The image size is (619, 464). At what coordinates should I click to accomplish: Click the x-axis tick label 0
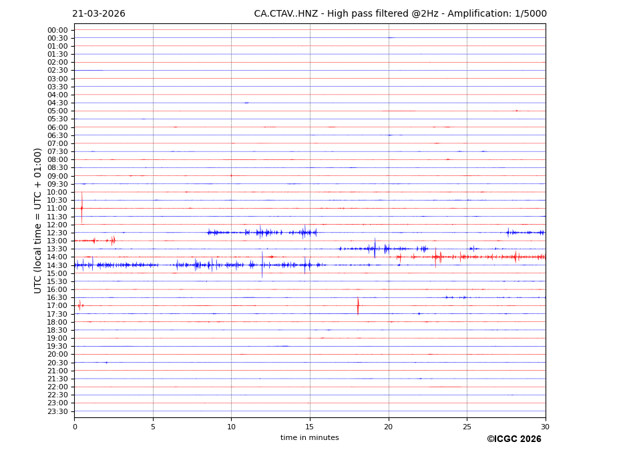point(75,427)
